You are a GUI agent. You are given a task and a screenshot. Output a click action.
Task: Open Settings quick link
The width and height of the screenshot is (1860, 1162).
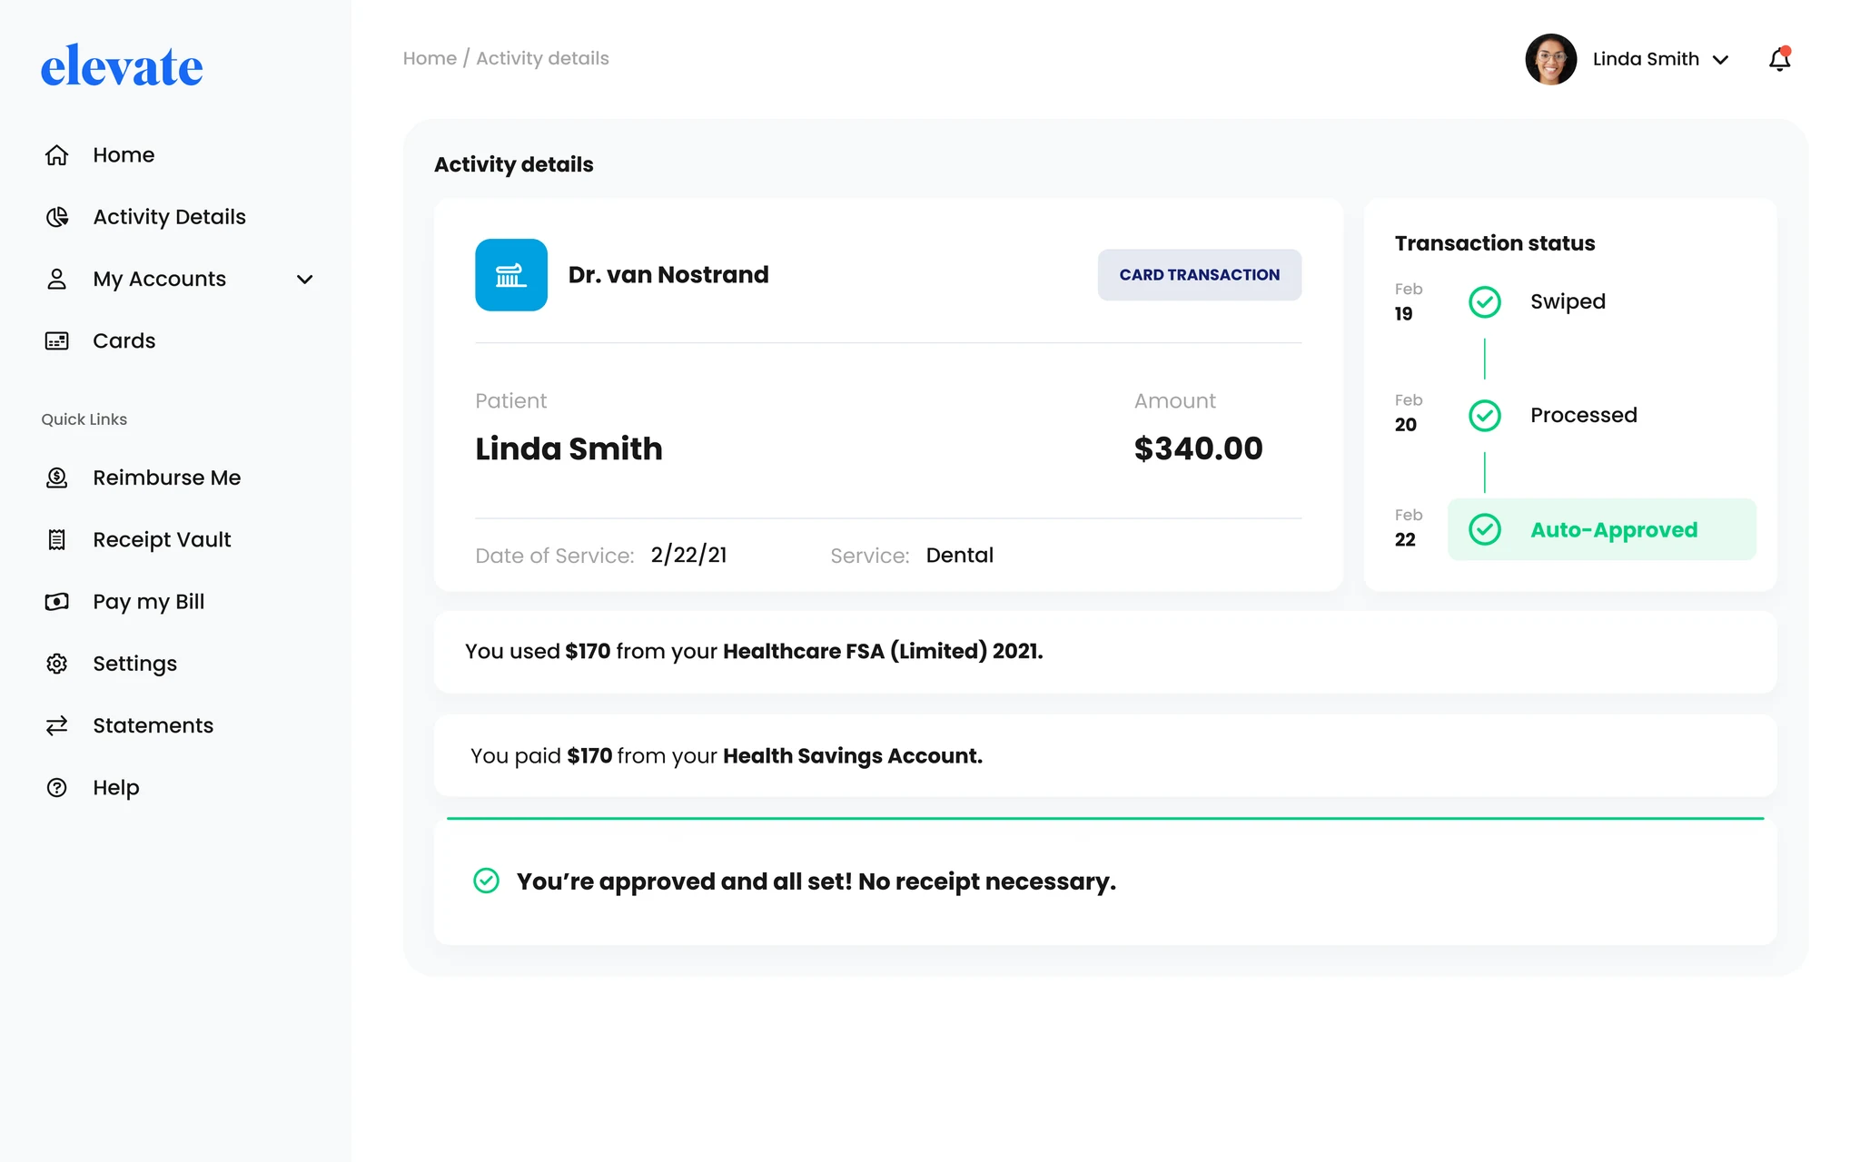[134, 664]
